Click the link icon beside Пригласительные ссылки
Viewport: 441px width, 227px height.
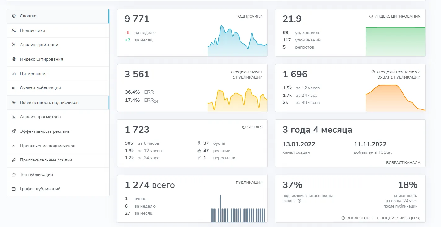14,160
